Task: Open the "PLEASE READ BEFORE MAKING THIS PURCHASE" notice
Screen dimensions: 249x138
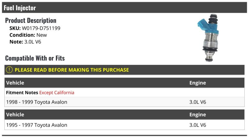Action: tap(72, 70)
